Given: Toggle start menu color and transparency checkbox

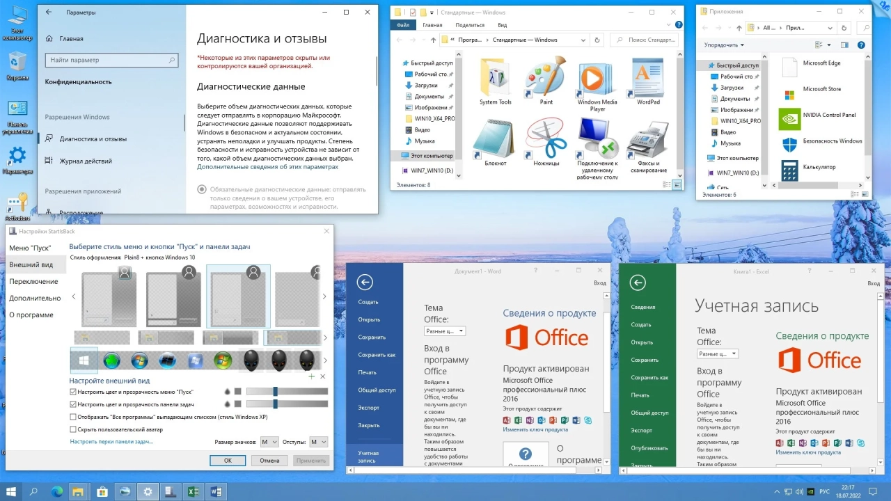Looking at the screenshot, I should coord(73,392).
